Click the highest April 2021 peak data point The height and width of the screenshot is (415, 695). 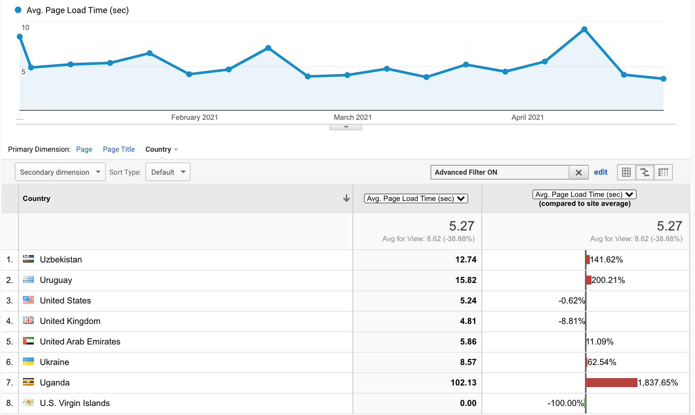584,30
